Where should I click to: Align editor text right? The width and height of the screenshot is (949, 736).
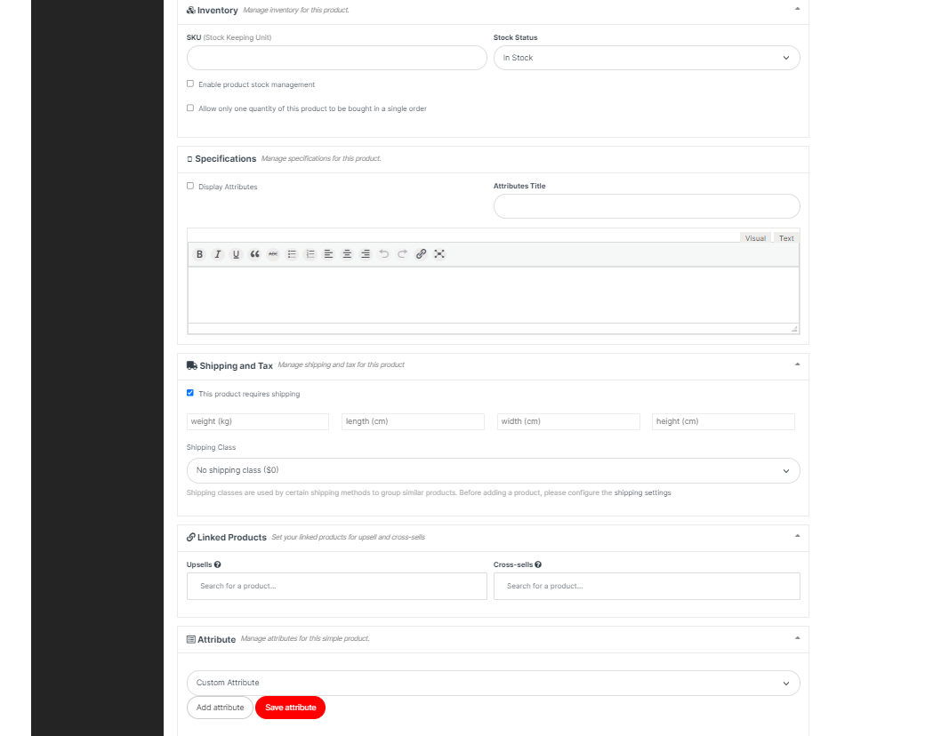coord(366,254)
